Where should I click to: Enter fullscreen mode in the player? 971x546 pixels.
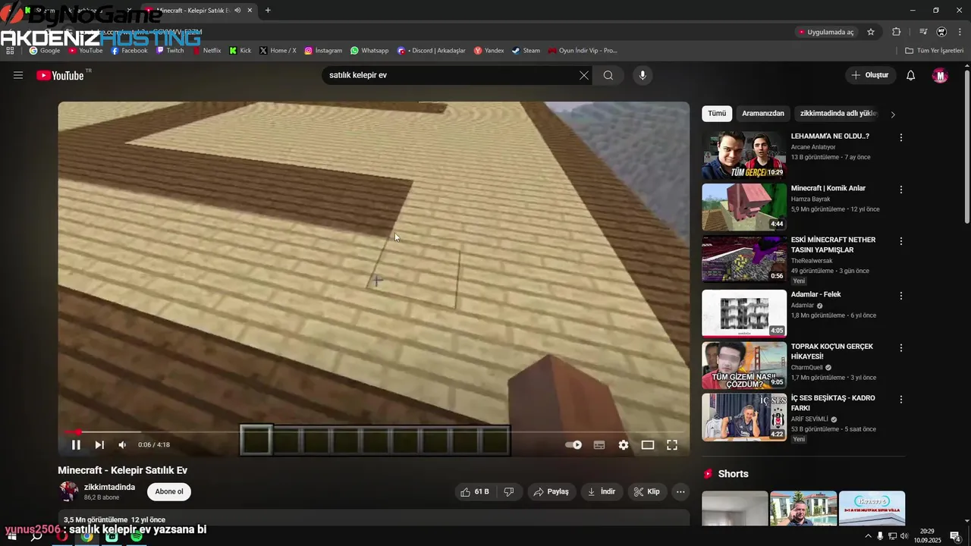(x=672, y=445)
